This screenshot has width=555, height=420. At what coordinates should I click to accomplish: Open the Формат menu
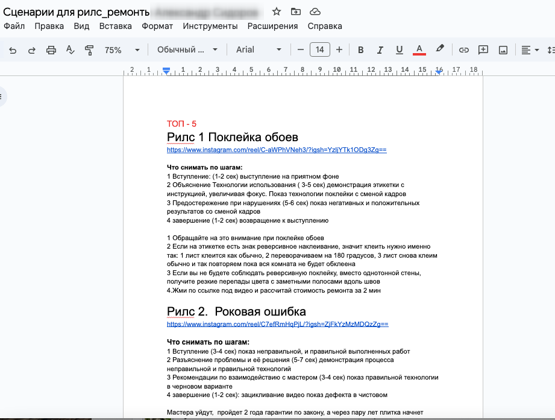point(157,26)
